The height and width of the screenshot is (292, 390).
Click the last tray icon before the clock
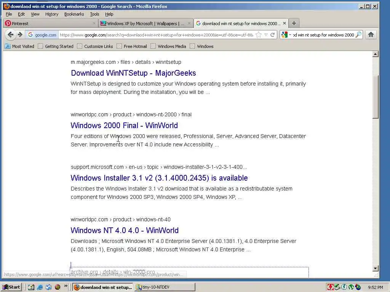(358, 287)
